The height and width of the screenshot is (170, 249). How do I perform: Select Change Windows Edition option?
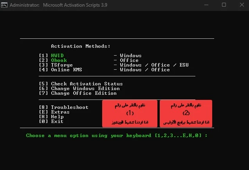coord(85,89)
